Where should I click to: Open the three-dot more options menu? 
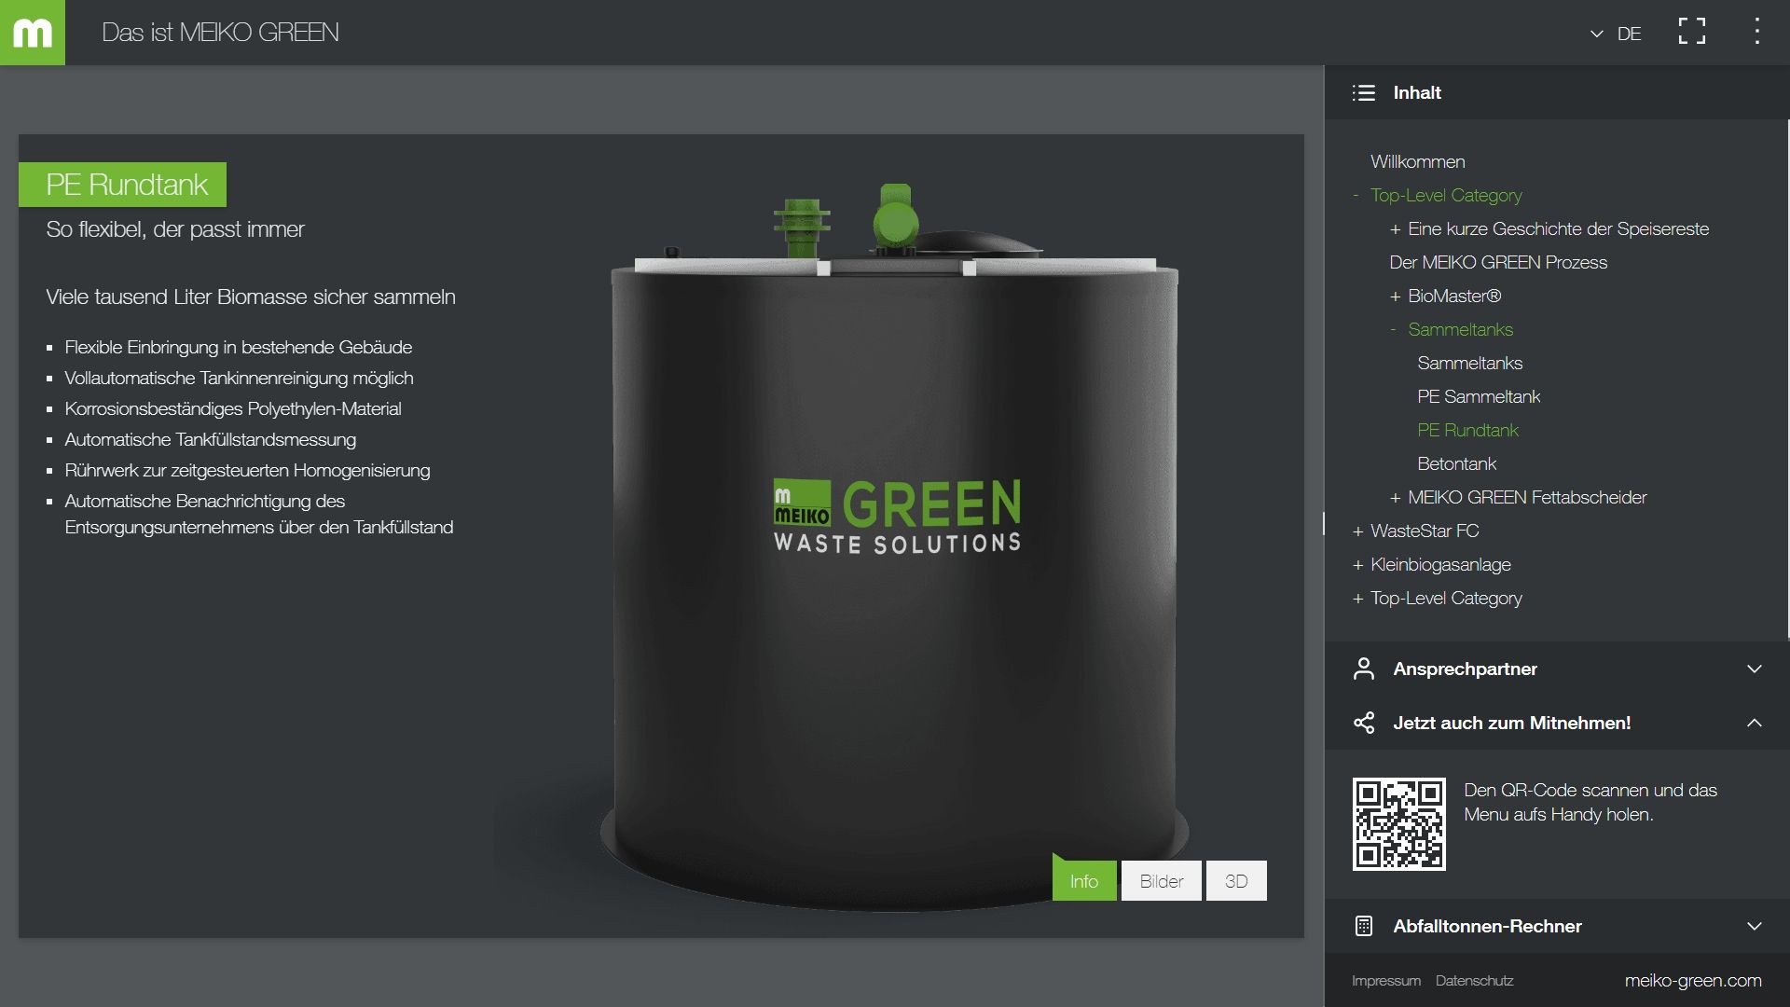coord(1756,33)
